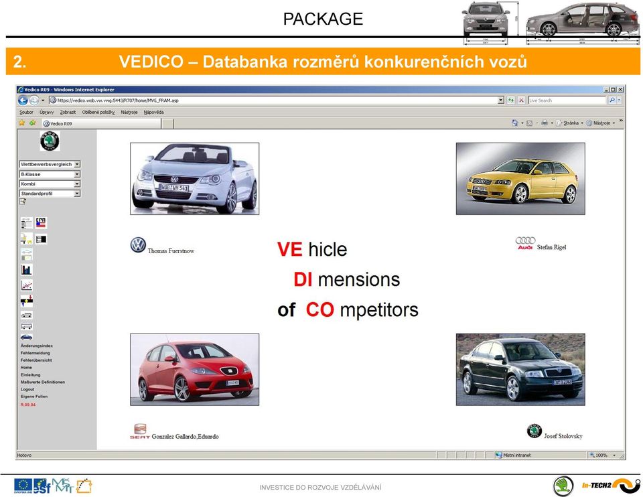Open the data table report icon
The image size is (643, 497).
pos(26,223)
